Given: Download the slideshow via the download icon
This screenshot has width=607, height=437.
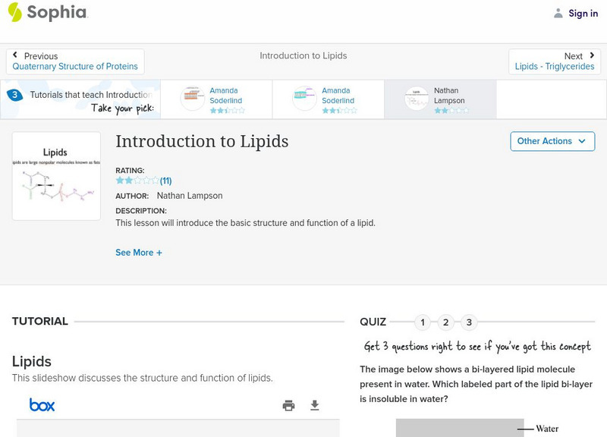Looking at the screenshot, I should coord(314,405).
